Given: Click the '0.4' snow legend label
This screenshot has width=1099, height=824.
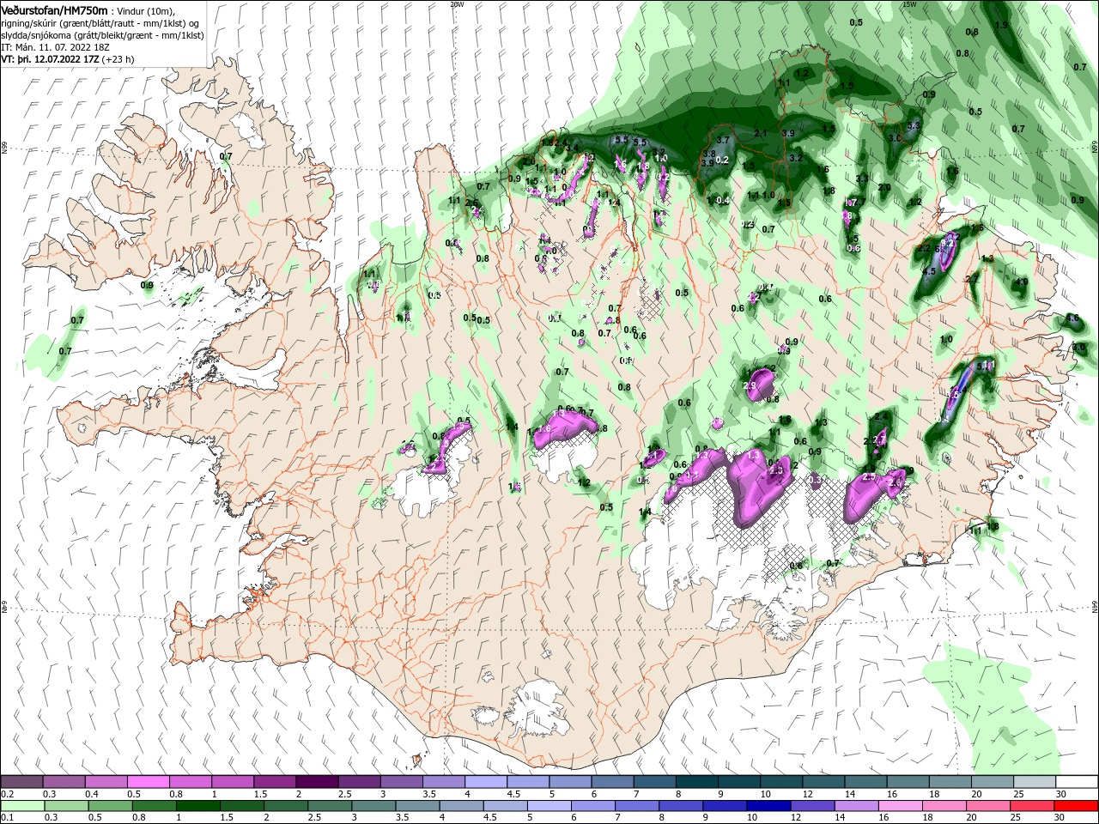Looking at the screenshot, I should [x=92, y=794].
